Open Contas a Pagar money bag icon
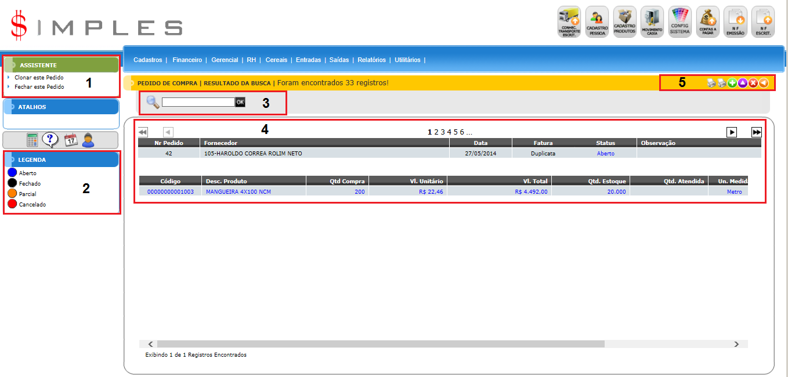The width and height of the screenshot is (788, 377). [707, 22]
